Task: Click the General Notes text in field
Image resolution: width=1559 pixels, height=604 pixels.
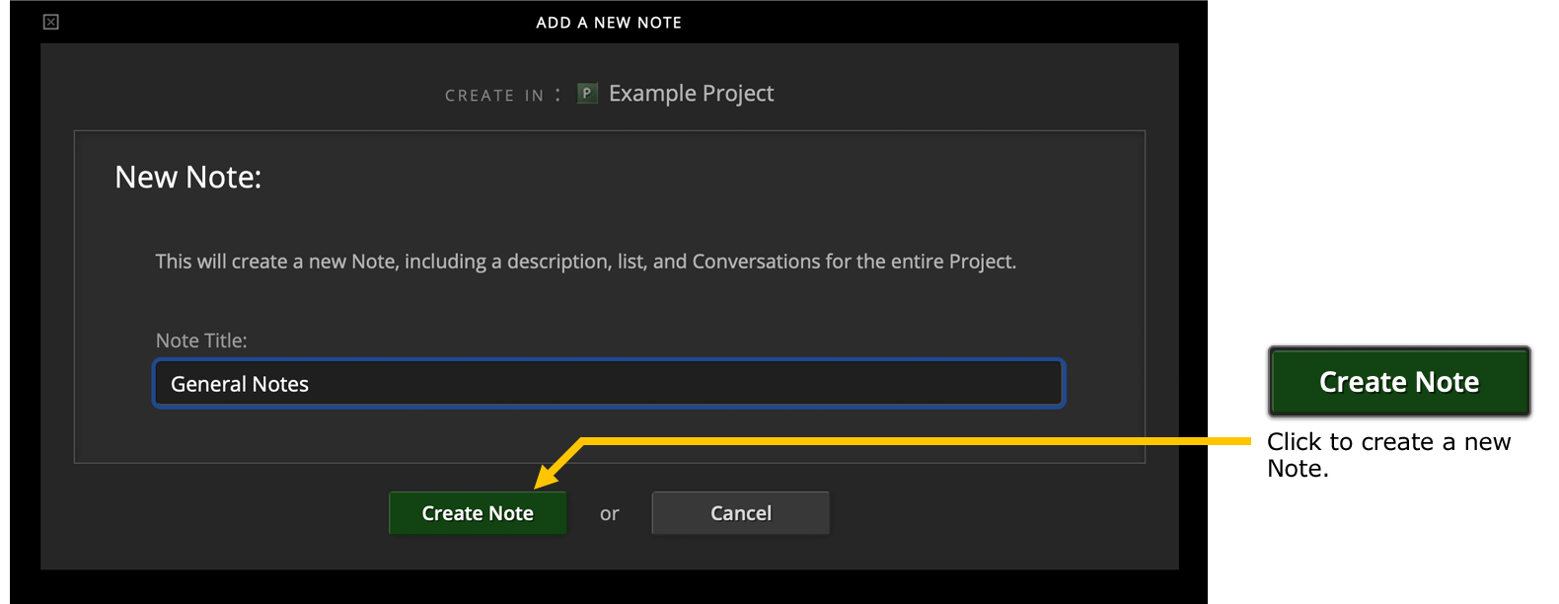Action: click(240, 384)
